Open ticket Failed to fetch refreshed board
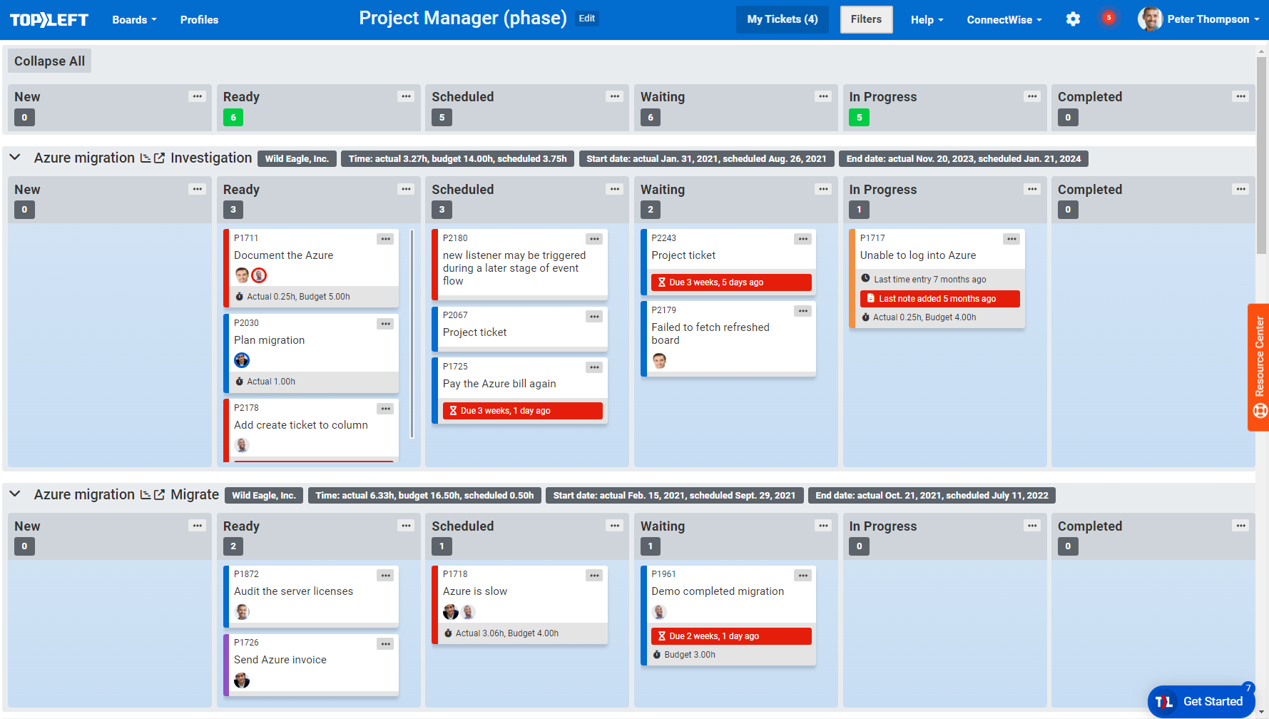The image size is (1269, 719). pos(710,334)
